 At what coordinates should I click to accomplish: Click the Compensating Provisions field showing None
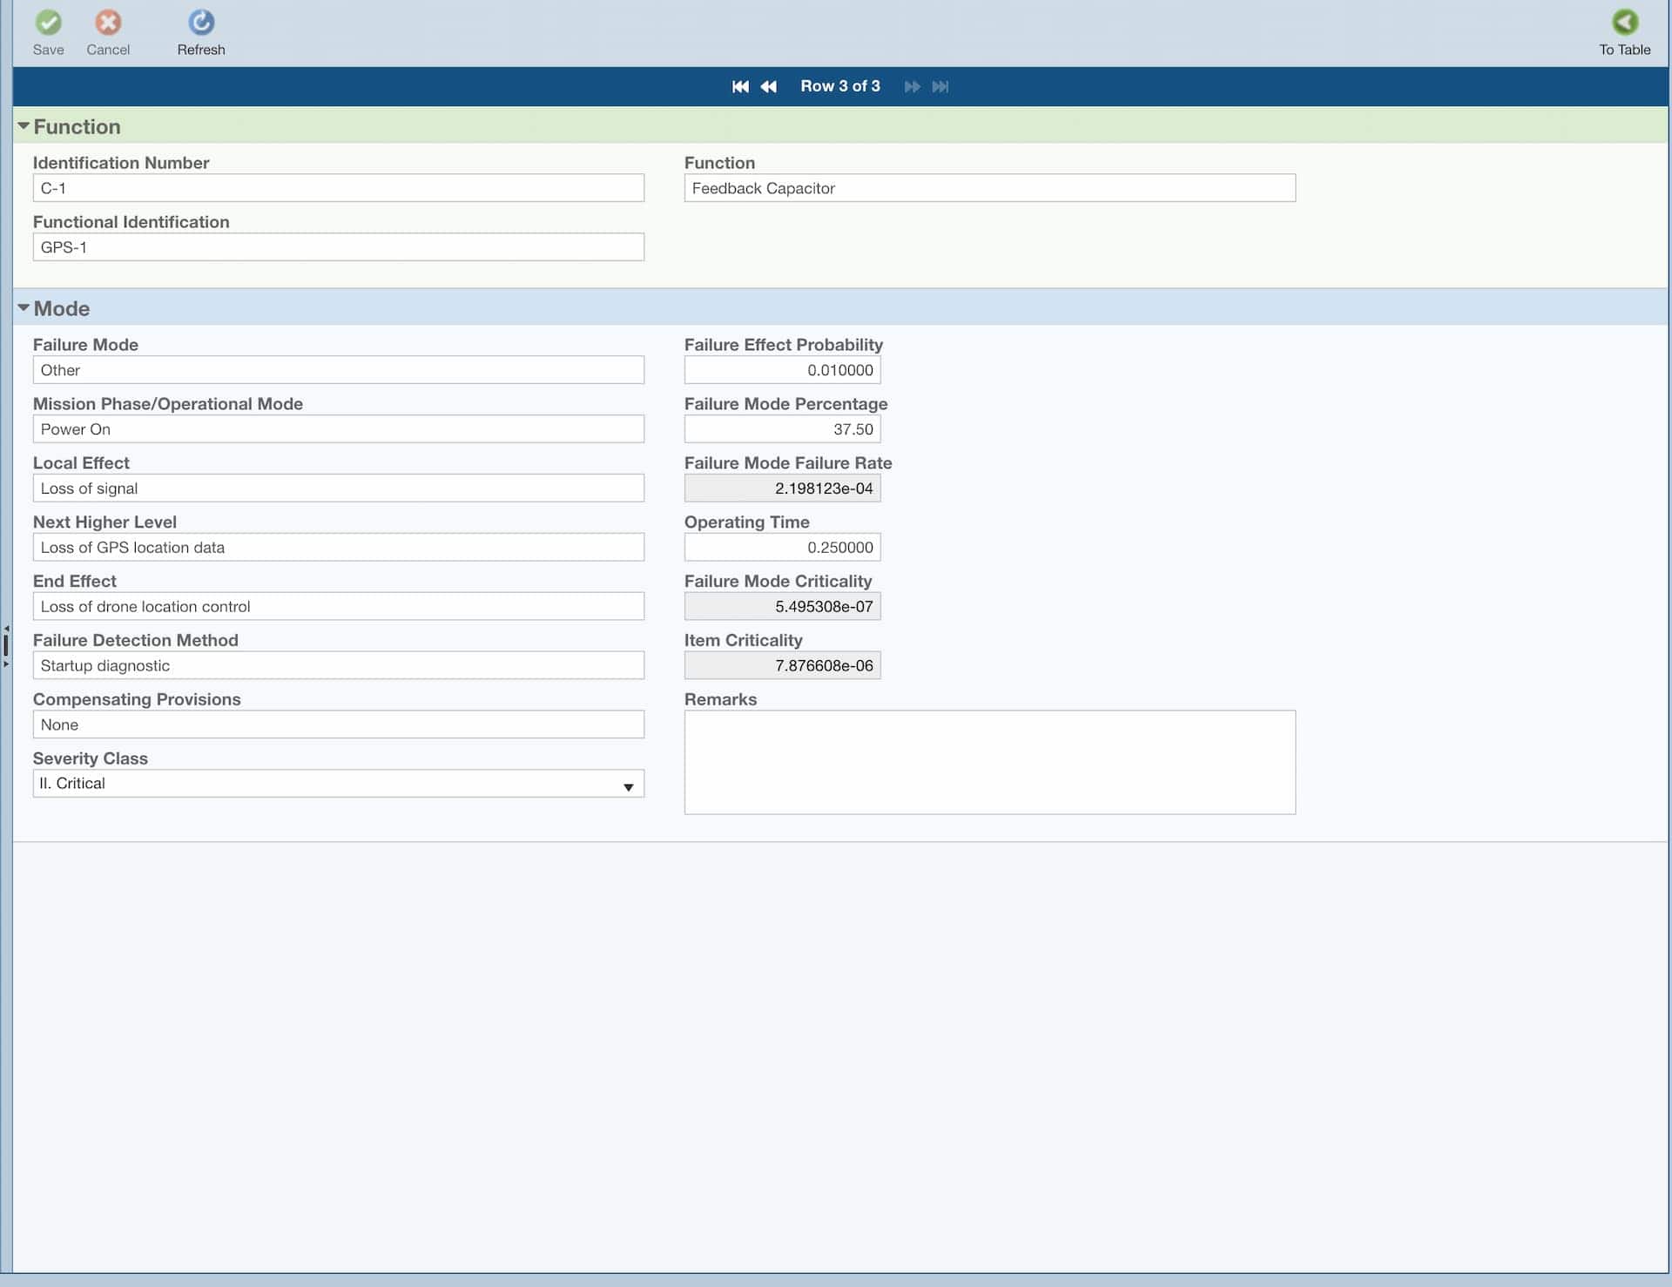tap(338, 724)
